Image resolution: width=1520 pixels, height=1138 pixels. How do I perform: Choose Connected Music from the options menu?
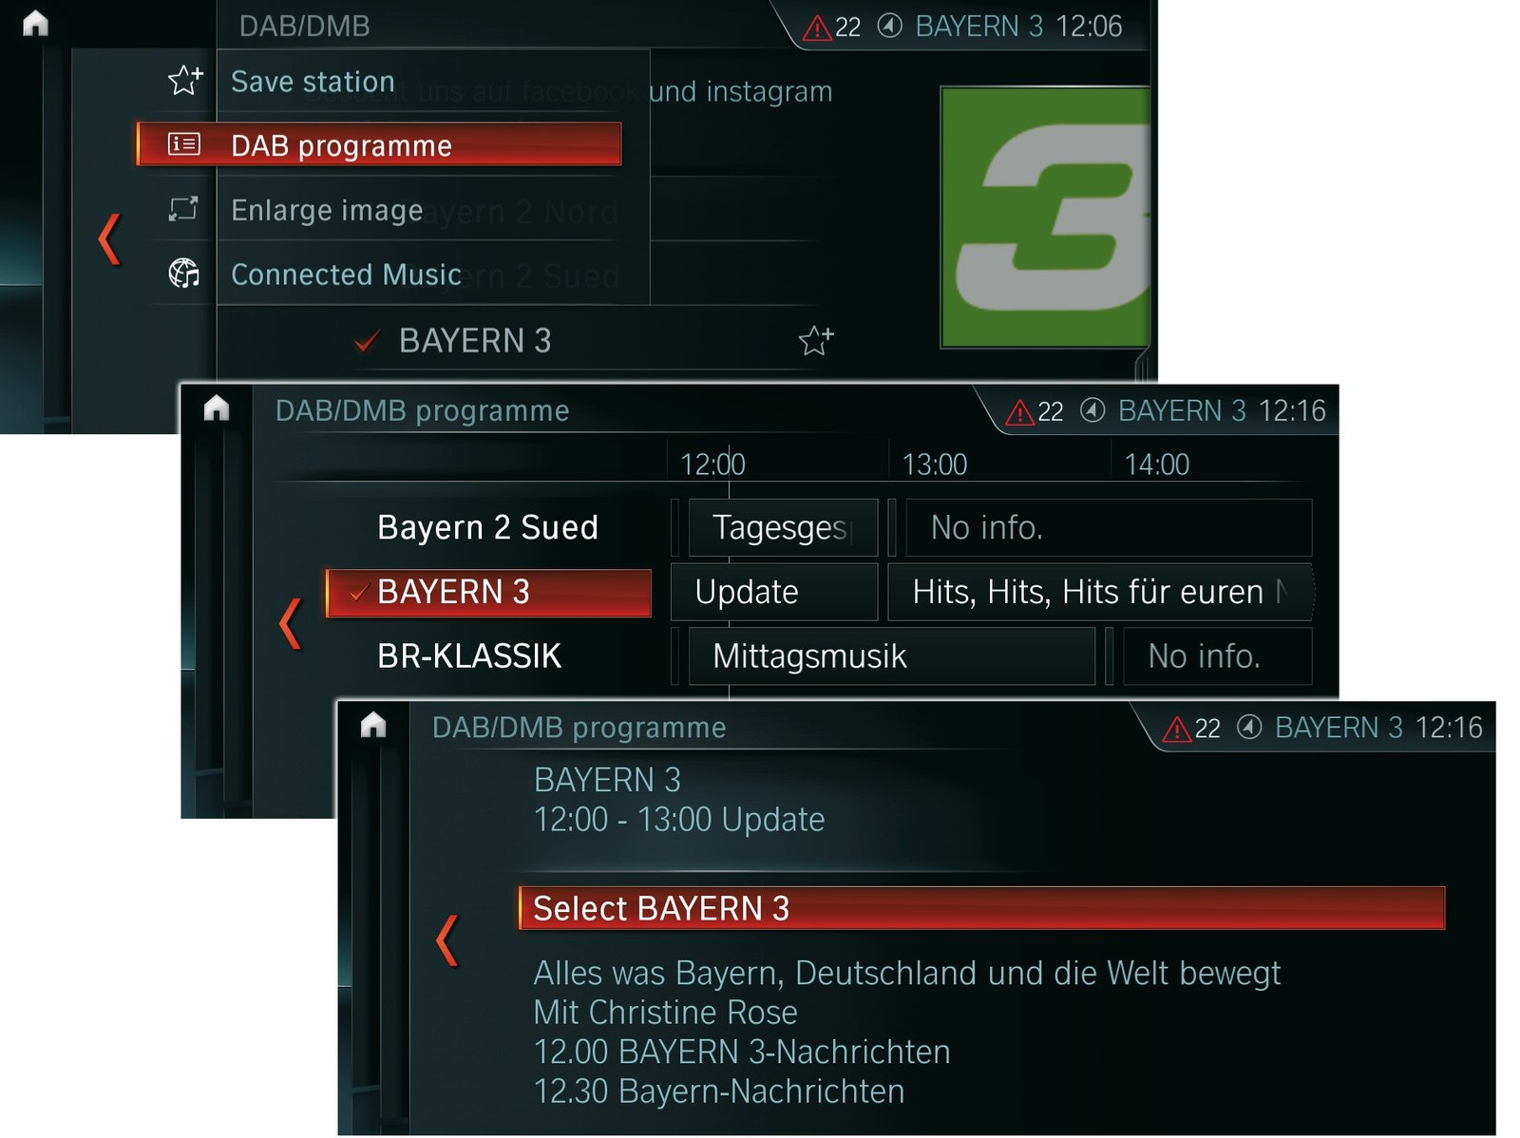(x=346, y=275)
